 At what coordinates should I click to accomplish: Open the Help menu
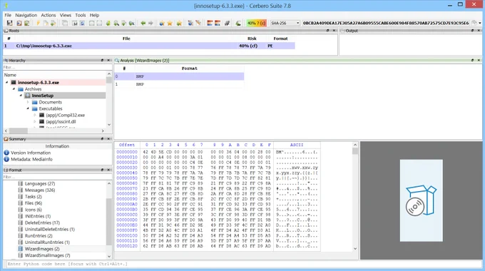click(x=94, y=15)
